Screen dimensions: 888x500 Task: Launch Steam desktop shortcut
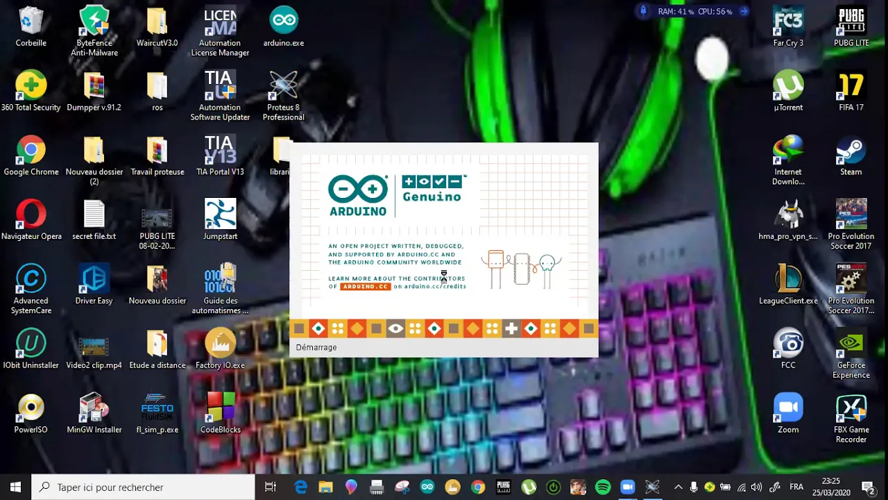(851, 156)
